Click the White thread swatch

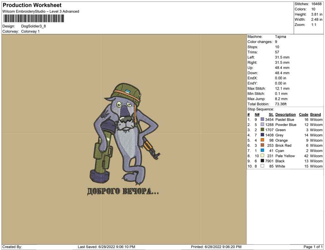click(262, 166)
